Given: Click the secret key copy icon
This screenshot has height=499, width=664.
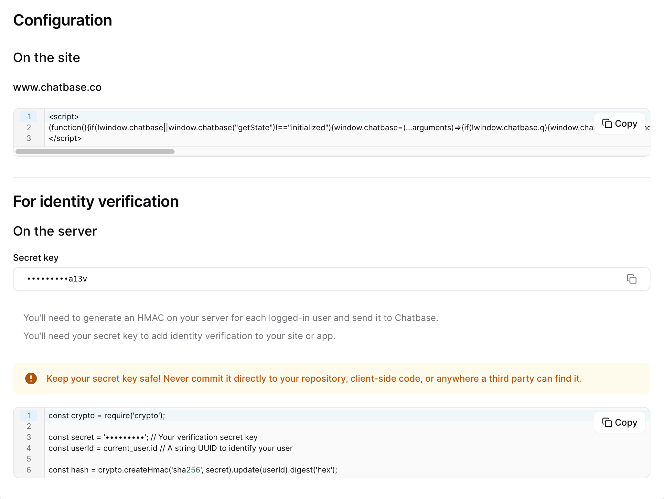Looking at the screenshot, I should (x=631, y=279).
